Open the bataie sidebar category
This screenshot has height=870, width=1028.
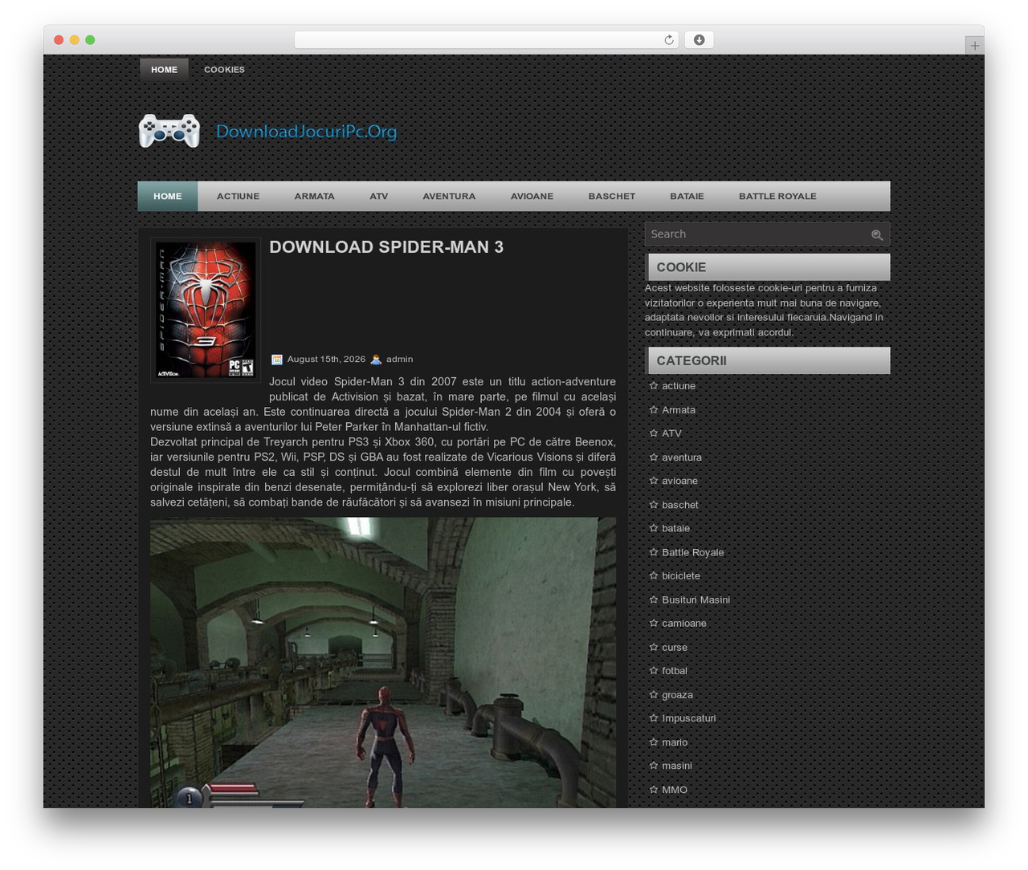click(x=675, y=528)
